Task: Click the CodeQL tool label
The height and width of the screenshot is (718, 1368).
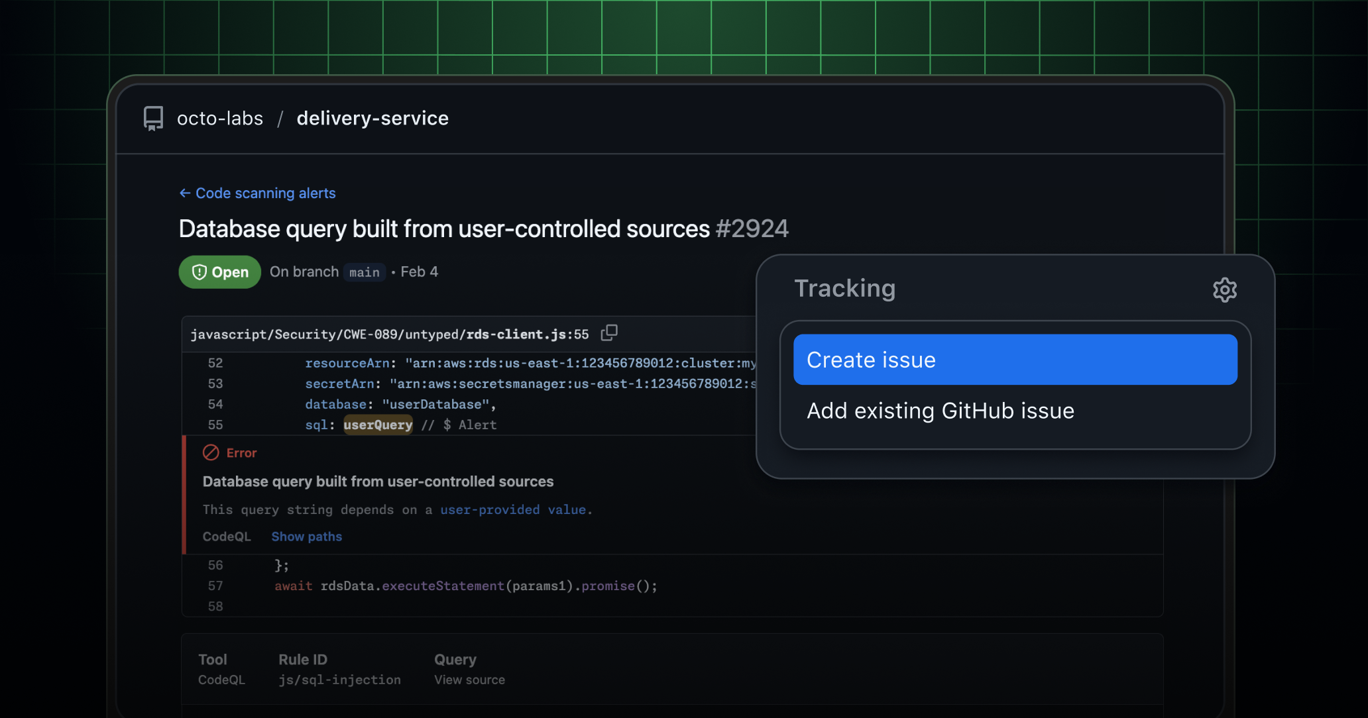Action: tap(222, 680)
